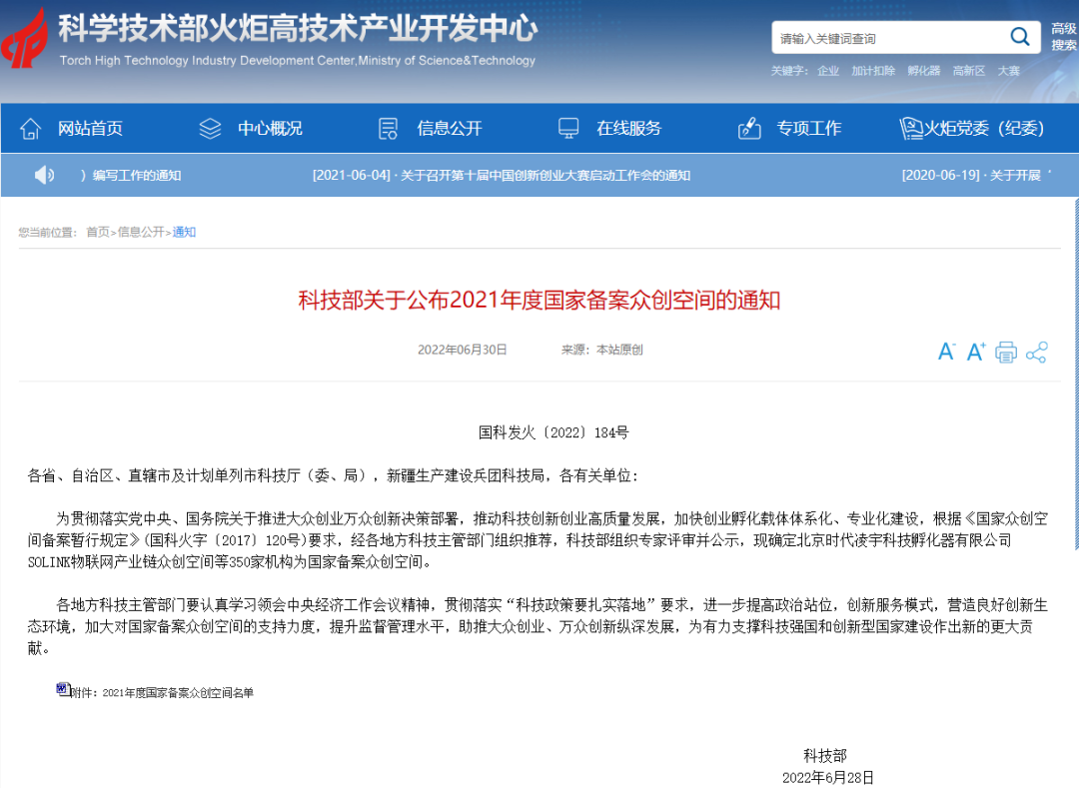Click the Torch Center flame logo

pyautogui.click(x=24, y=40)
